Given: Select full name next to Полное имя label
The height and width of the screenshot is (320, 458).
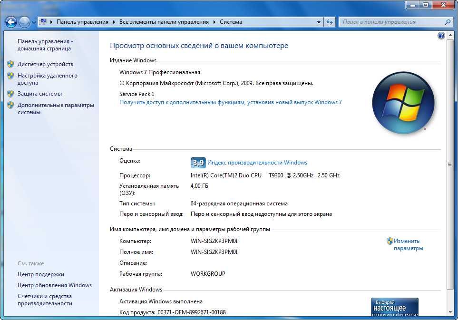Looking at the screenshot, I should (214, 252).
